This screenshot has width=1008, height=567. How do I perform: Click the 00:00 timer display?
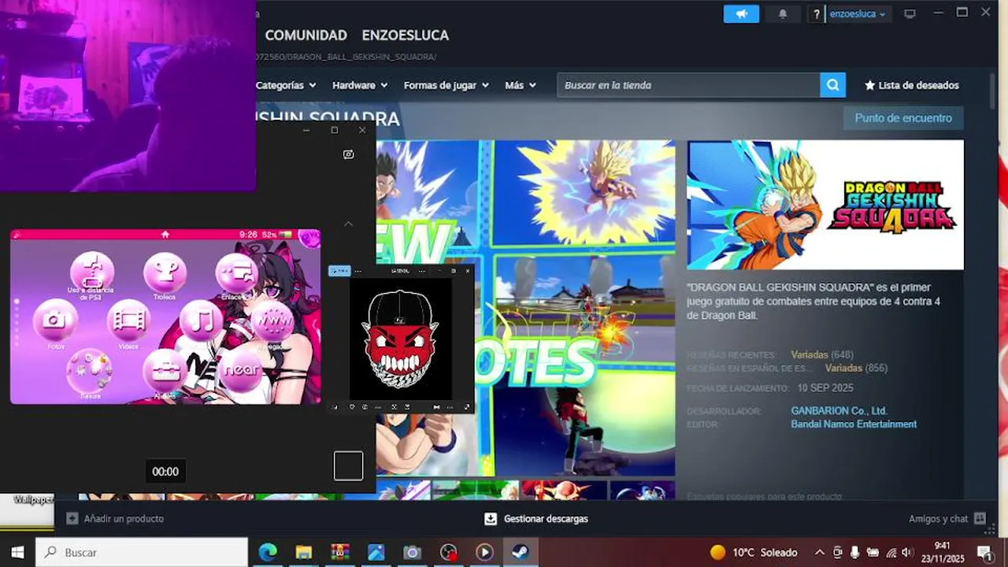point(165,472)
